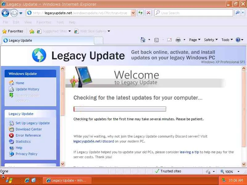Open the Tools menu in menu bar
247x185 pixels.
[60, 22]
